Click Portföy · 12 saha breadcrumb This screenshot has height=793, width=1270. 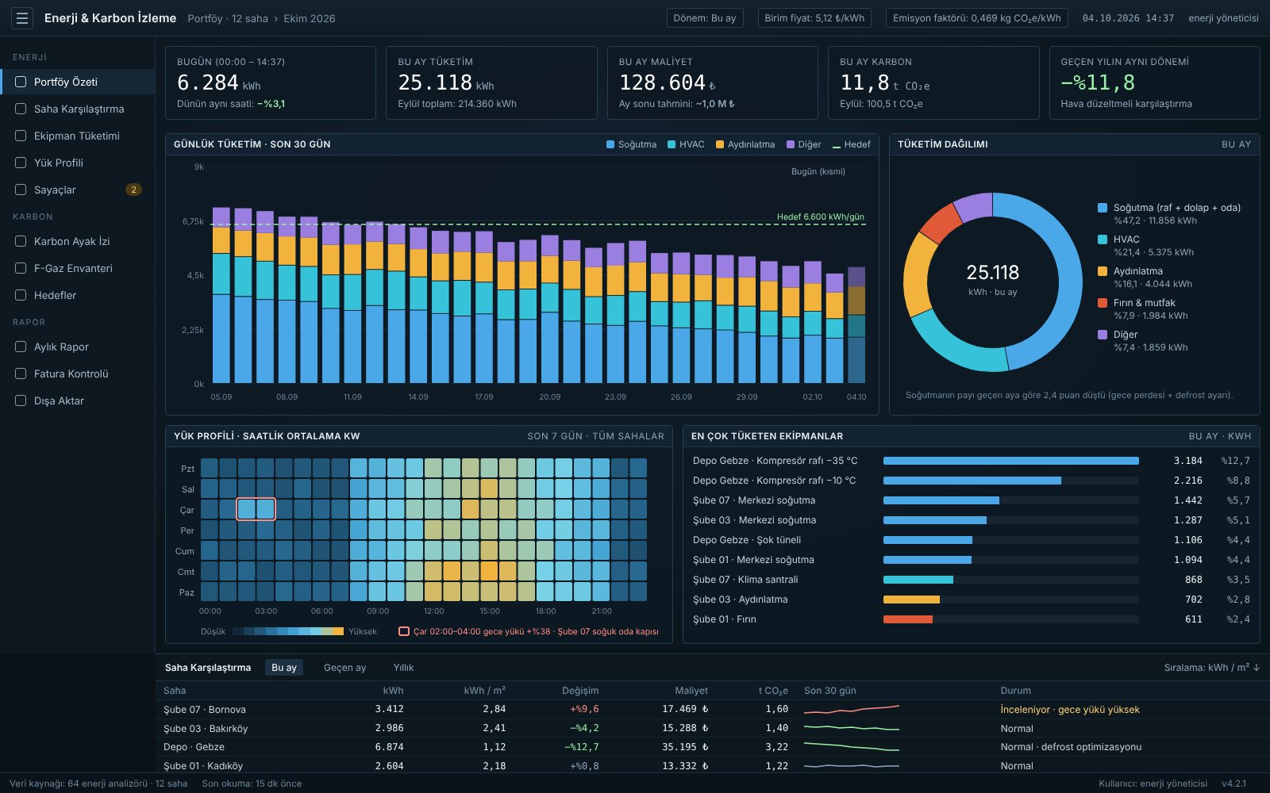coord(228,18)
